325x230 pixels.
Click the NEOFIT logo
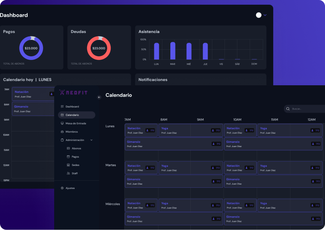[73, 93]
